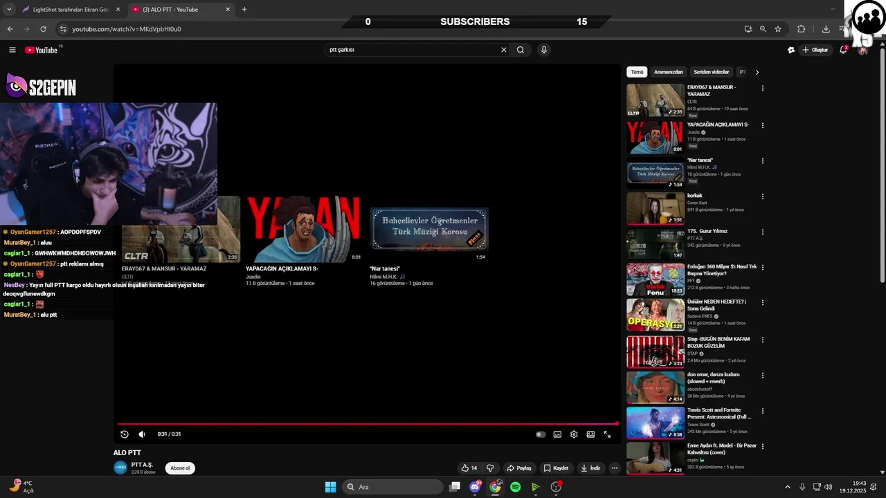Open the tab search dropdown arrow

(9, 10)
